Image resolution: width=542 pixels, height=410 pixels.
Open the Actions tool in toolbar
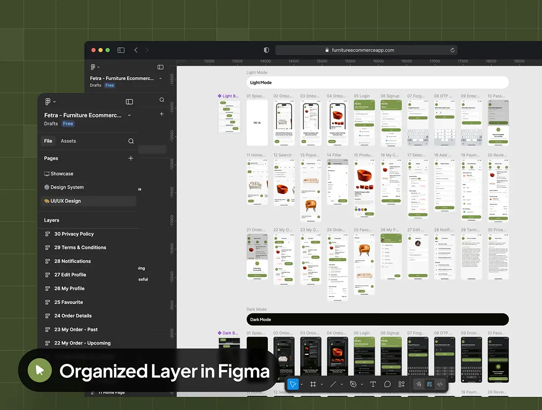coord(401,384)
